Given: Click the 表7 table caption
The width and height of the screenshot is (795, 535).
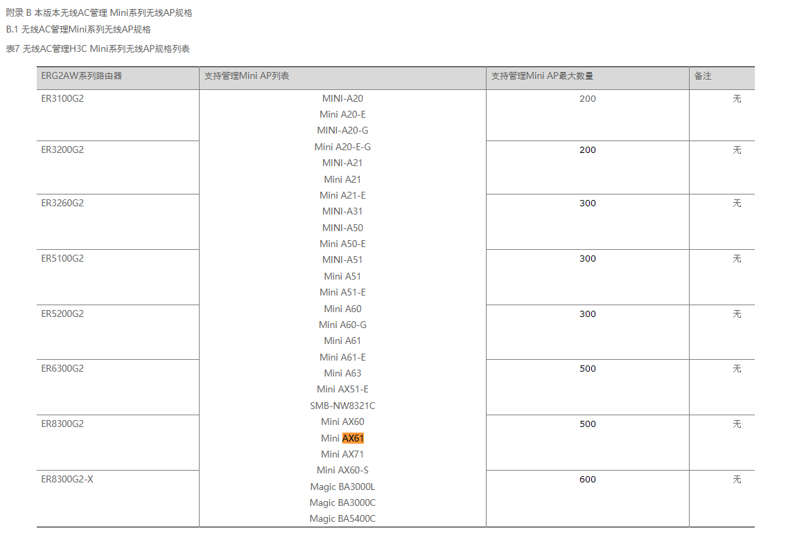Looking at the screenshot, I should pyautogui.click(x=98, y=48).
